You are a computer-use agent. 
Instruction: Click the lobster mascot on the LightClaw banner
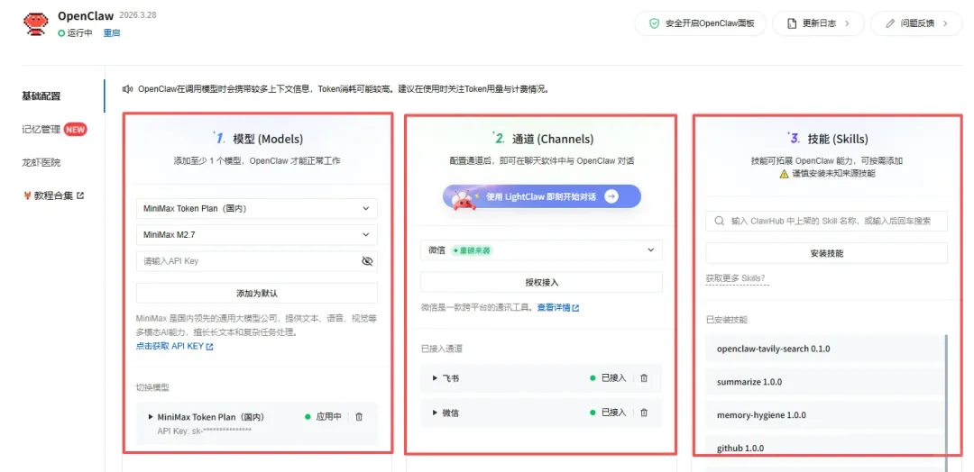[x=462, y=198]
